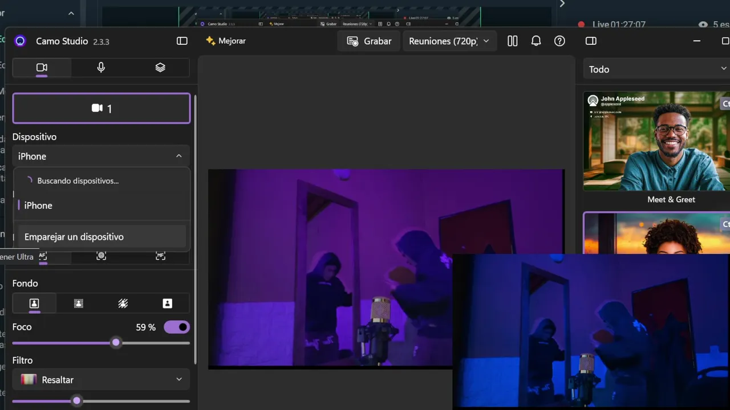Image resolution: width=730 pixels, height=410 pixels.
Task: Collapse the iPhone device dropdown
Action: click(102, 156)
